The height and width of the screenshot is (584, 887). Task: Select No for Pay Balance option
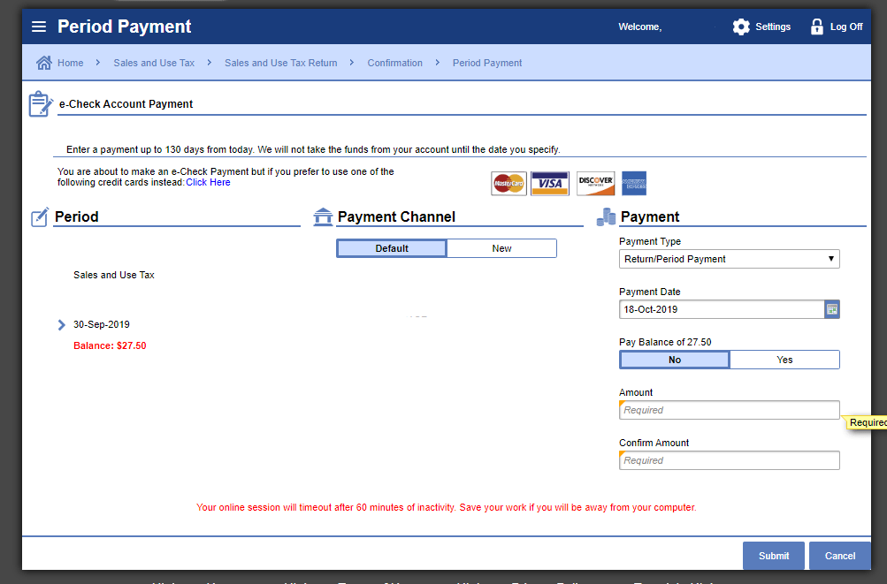click(x=675, y=360)
